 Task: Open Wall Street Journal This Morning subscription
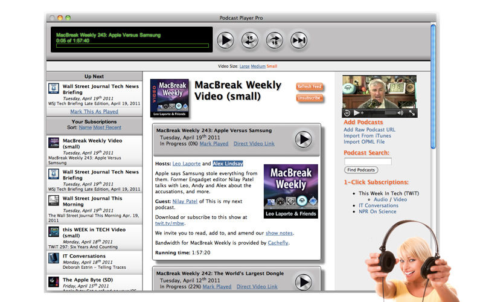click(94, 208)
